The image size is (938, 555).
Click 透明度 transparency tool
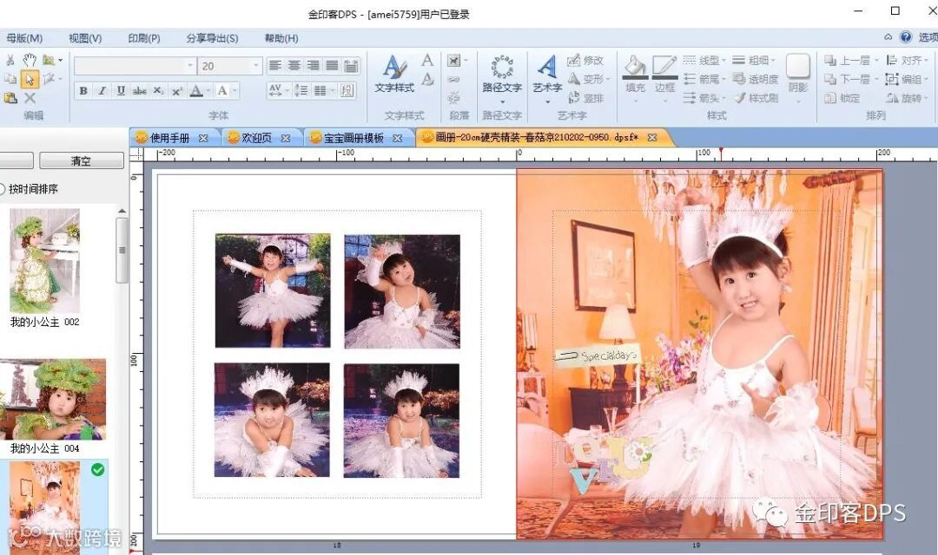[755, 79]
